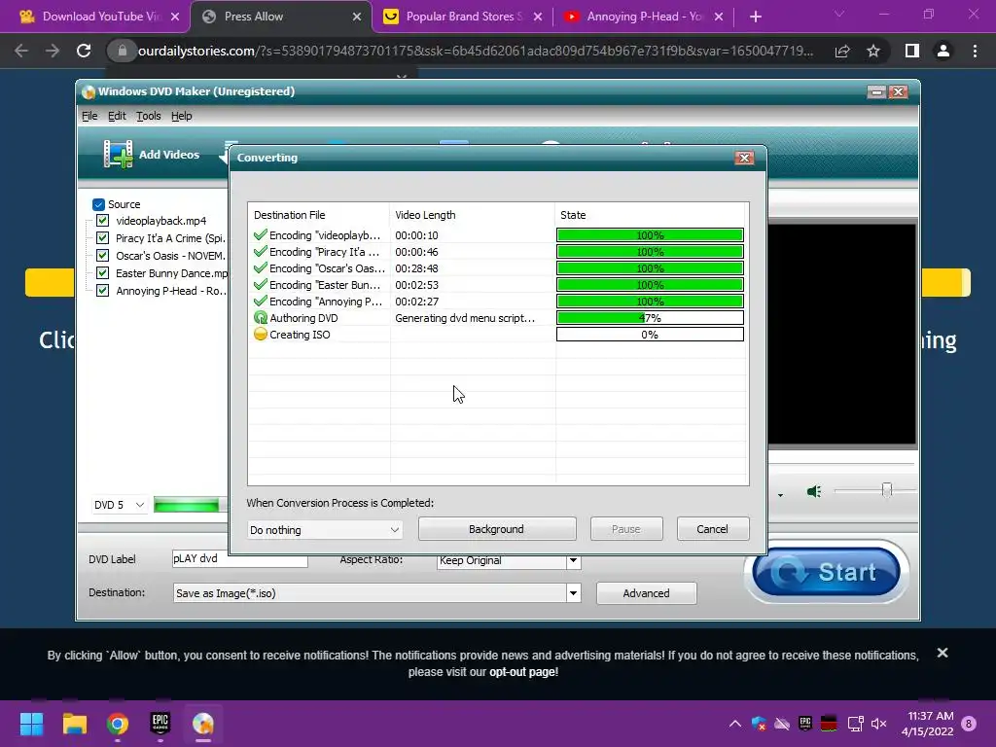Uncheck videoplayback.mp4
The height and width of the screenshot is (747, 996).
pos(102,221)
